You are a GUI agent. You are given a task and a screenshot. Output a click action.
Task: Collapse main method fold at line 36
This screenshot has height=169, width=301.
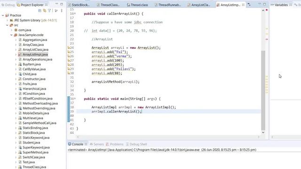coord(75,99)
